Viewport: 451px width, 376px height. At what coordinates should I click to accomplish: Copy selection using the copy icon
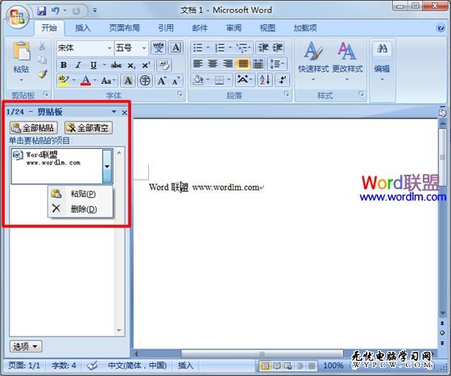tap(42, 60)
